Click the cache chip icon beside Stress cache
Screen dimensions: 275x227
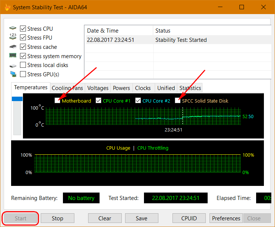click(x=13, y=47)
